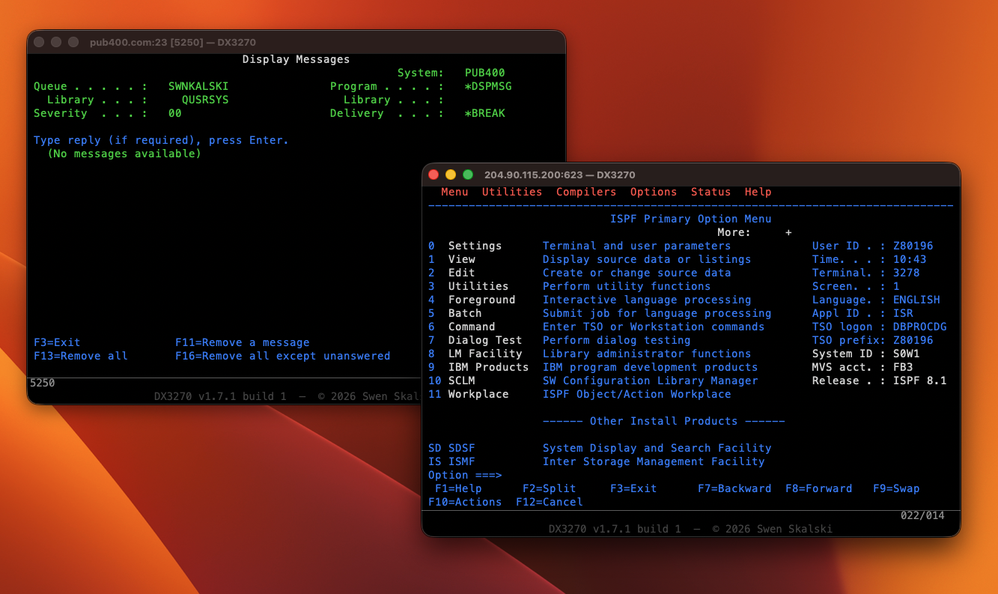Click the Library value QUSRSYS
Viewport: 998px width, 594px height.
point(205,100)
